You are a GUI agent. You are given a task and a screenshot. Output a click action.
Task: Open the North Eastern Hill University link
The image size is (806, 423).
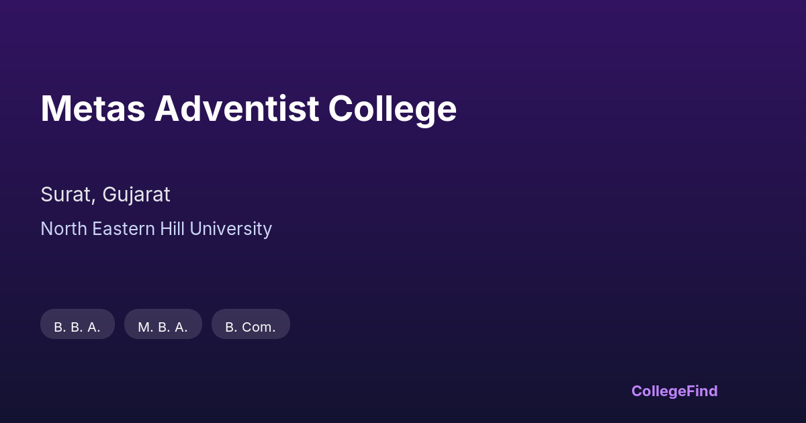[x=156, y=229]
